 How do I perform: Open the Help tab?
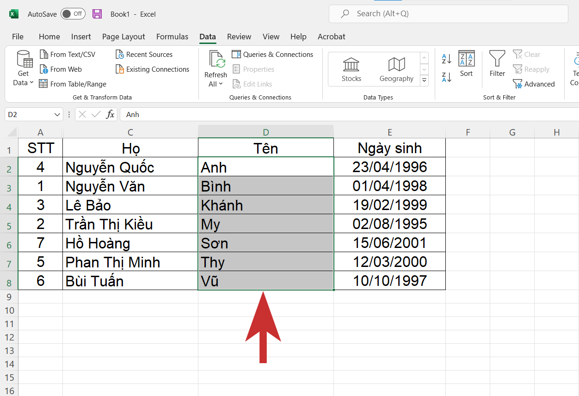click(298, 37)
